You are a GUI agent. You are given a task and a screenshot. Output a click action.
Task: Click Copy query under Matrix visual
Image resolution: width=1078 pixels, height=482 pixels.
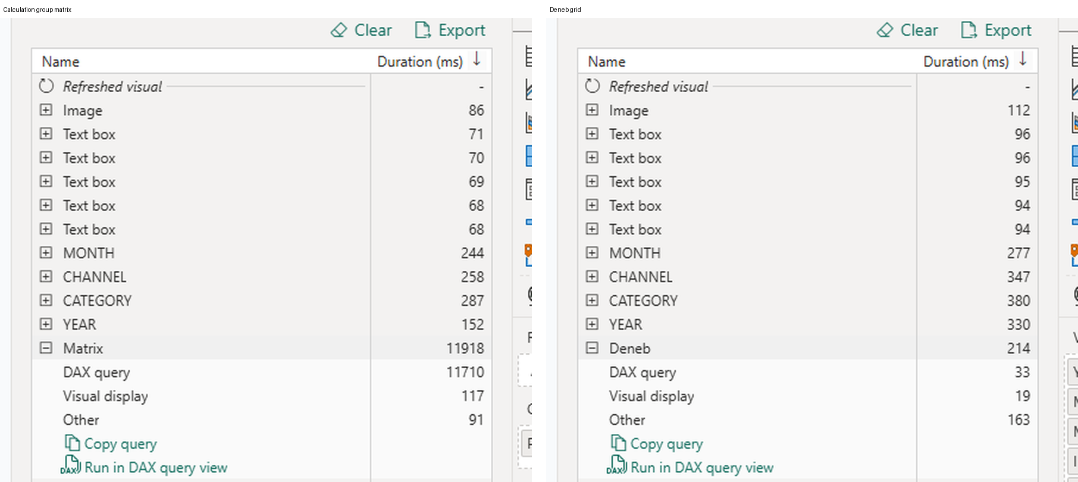pos(111,444)
